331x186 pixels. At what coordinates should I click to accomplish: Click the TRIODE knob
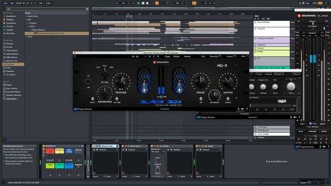click(200, 82)
